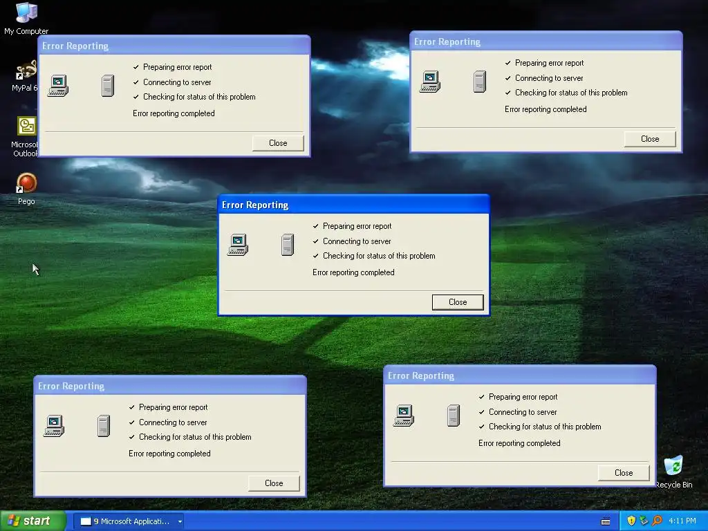Click the active Error Reporting dialog title bar

(x=353, y=205)
